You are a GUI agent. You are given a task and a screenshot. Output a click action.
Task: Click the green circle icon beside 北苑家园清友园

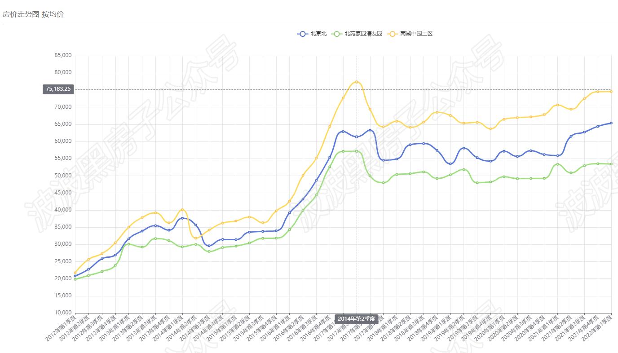point(337,33)
